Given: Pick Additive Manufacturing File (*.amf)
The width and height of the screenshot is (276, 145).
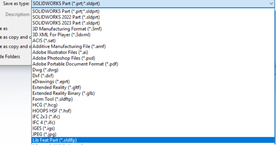Looking at the screenshot, I should coord(153,46).
